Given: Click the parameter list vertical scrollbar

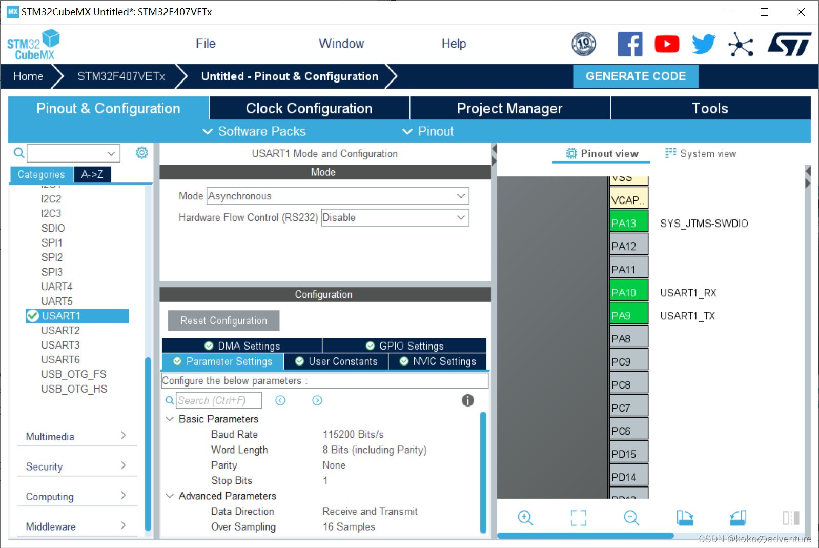Looking at the screenshot, I should pos(483,473).
